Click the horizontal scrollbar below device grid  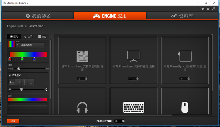(90, 115)
